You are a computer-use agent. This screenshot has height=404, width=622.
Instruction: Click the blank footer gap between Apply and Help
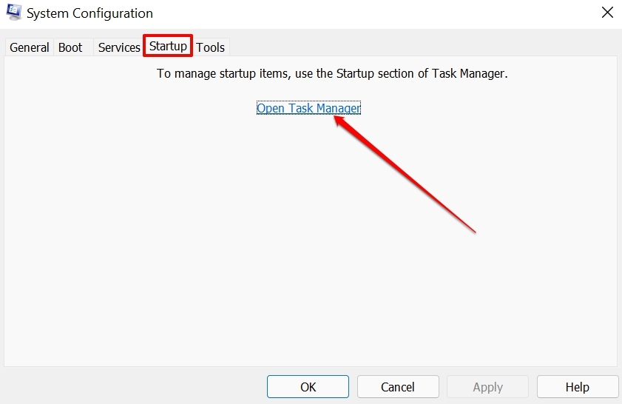533,387
